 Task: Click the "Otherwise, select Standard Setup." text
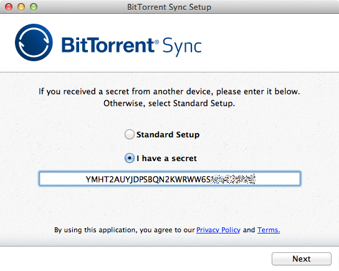coord(169,103)
